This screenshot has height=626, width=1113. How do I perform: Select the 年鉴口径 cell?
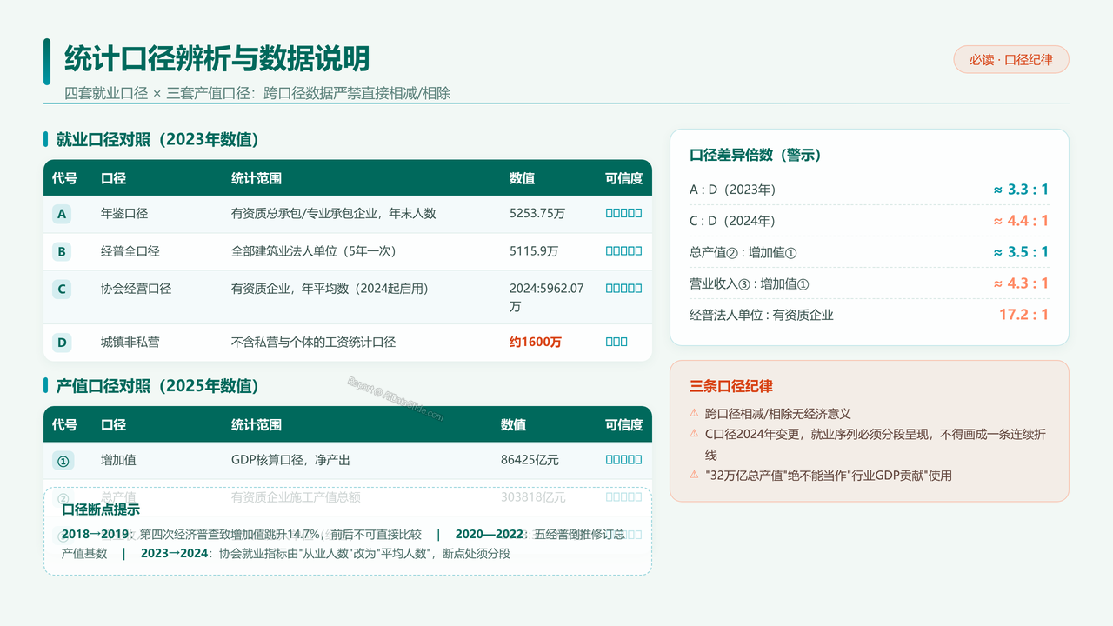click(124, 213)
